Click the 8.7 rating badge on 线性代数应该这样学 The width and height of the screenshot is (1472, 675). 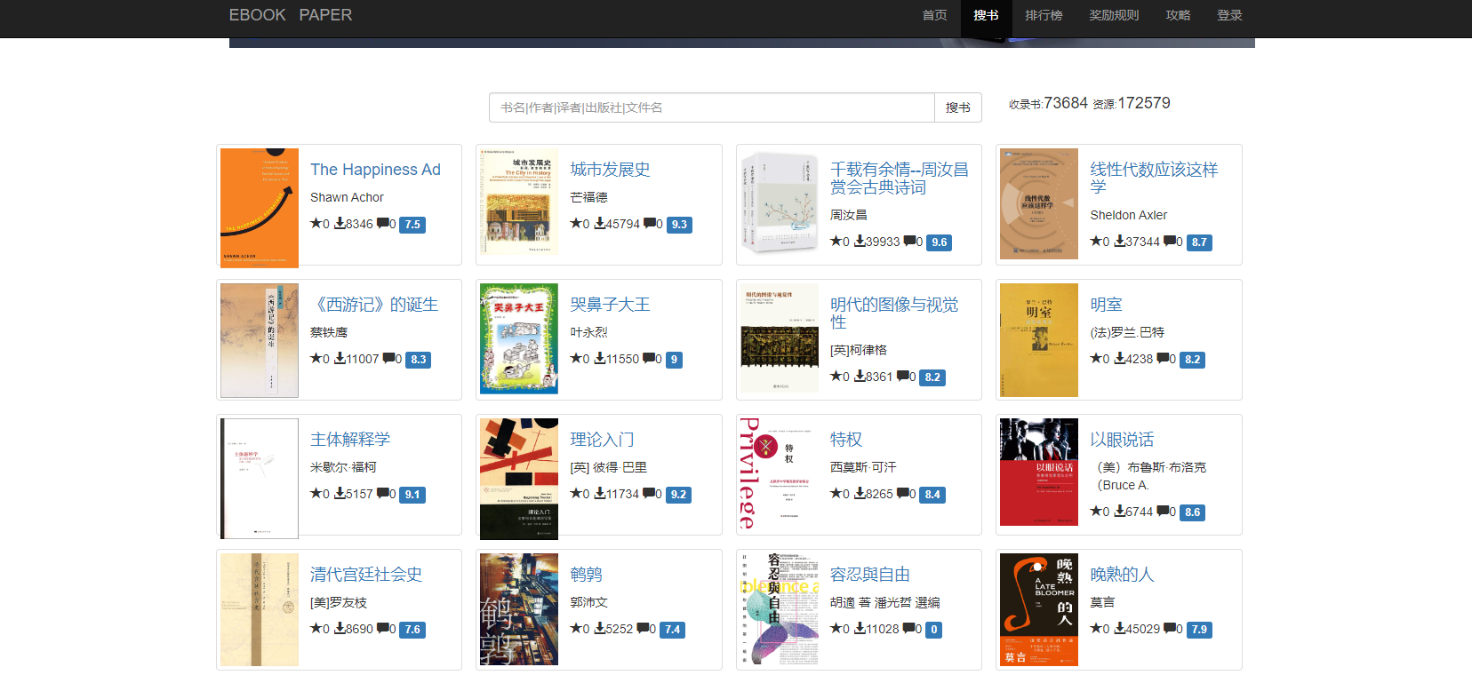coord(1199,242)
